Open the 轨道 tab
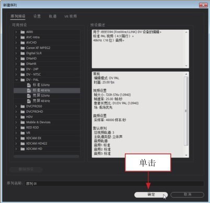 [x=53, y=16]
